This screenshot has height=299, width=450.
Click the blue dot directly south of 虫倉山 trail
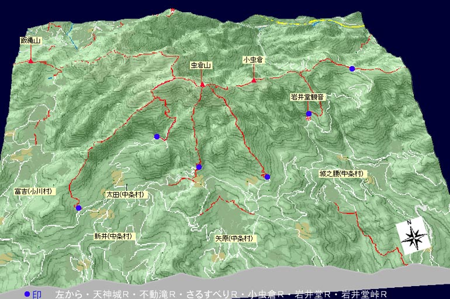(199, 167)
